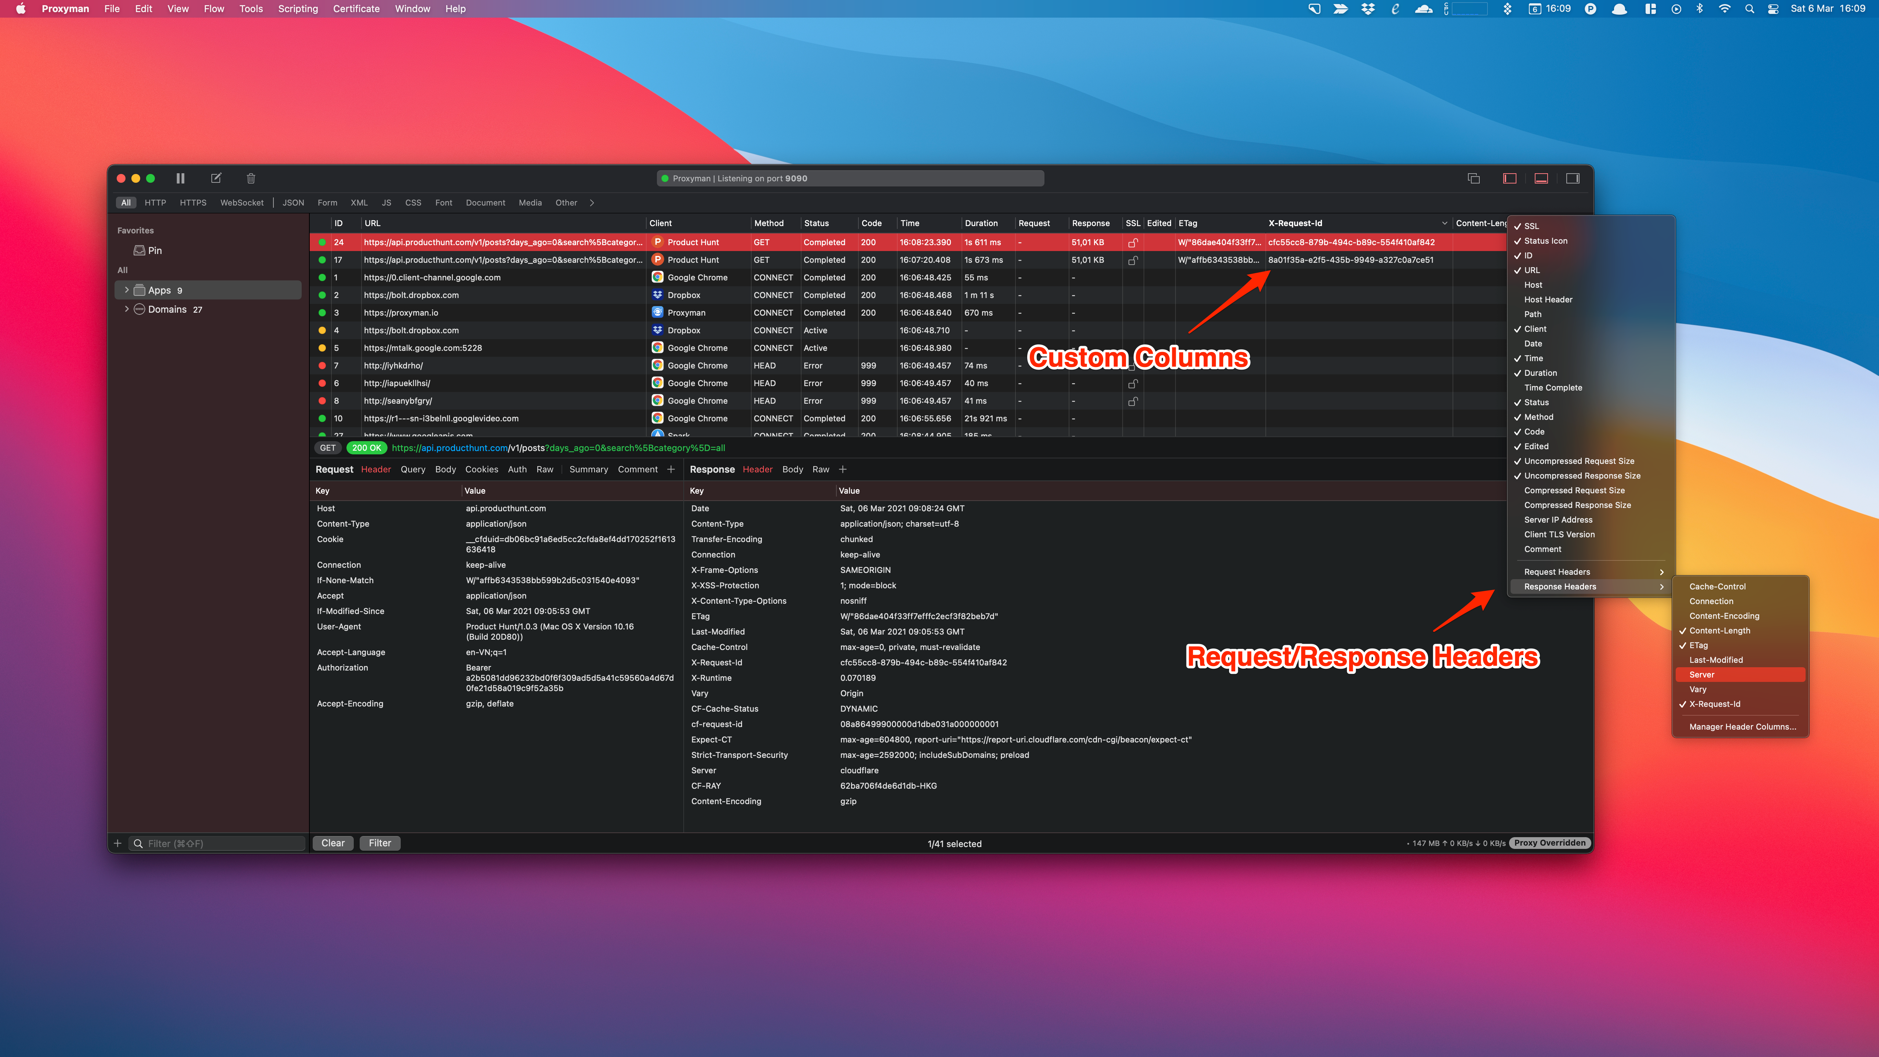Viewport: 1879px width, 1057px height.
Task: Click the plus icon beside sidebar filter
Action: 117,843
